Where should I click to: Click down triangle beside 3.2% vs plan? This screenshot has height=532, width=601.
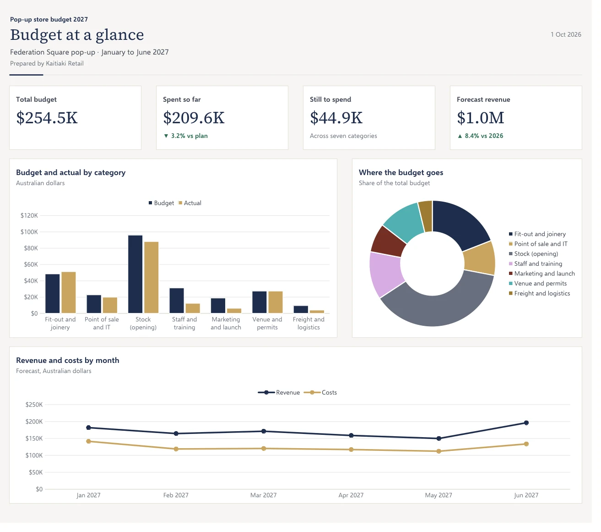coord(166,136)
